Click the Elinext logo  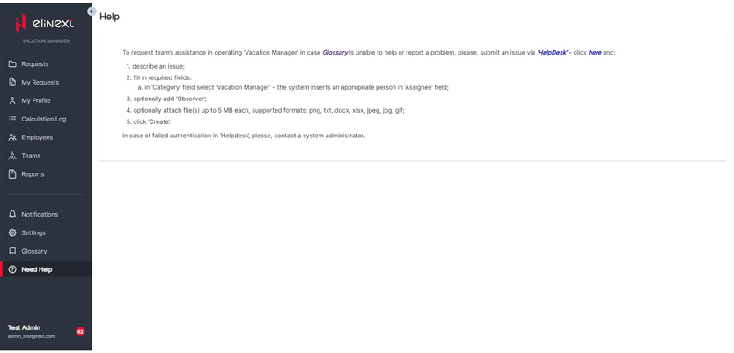[46, 24]
